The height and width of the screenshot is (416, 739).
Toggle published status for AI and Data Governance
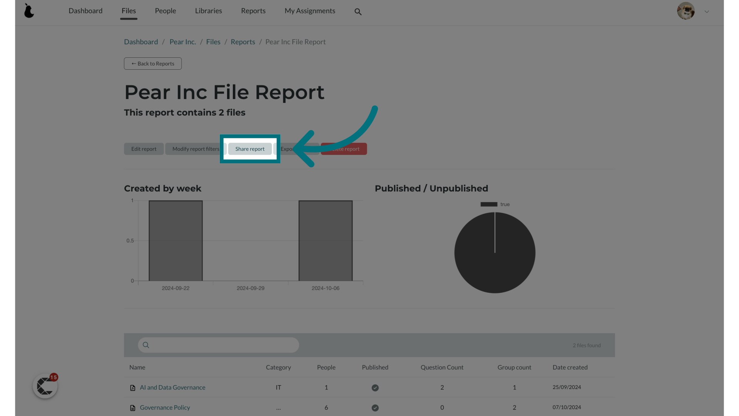375,387
